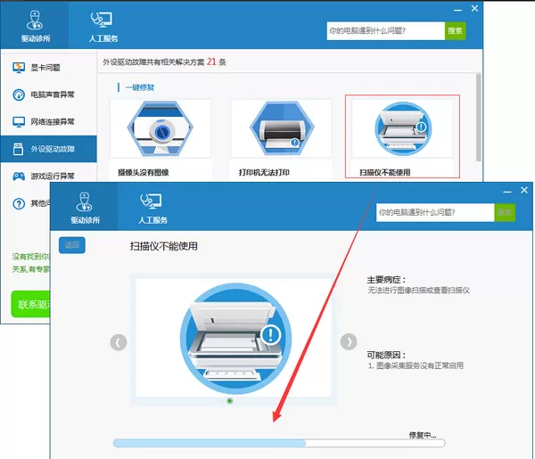Click 摄像头没有图像 label text
The image size is (535, 459).
point(144,173)
